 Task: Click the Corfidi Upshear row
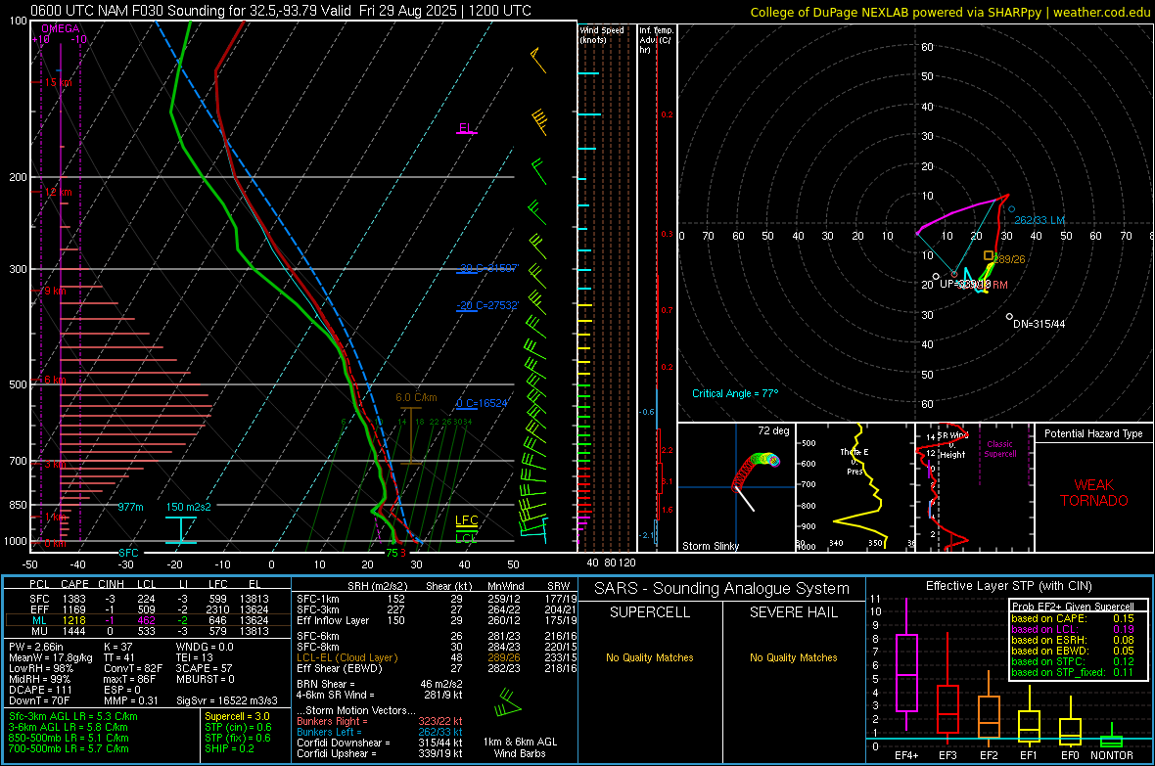pos(380,753)
